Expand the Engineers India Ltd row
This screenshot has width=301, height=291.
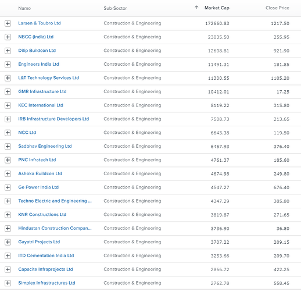click(8, 65)
